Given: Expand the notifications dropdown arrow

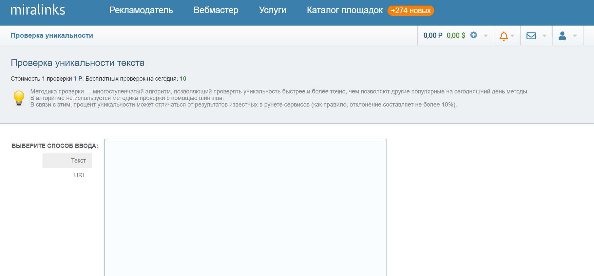Looking at the screenshot, I should (512, 36).
